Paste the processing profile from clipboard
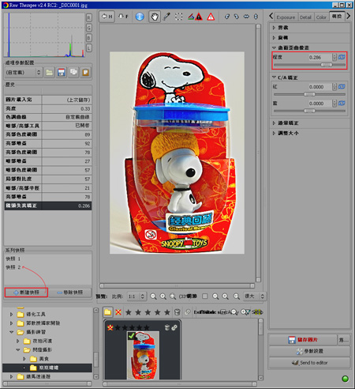Viewport: 355px width, 389px height. click(x=85, y=72)
